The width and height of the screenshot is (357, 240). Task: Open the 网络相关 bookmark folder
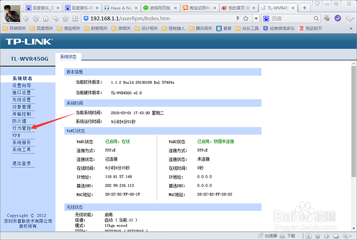(14, 28)
